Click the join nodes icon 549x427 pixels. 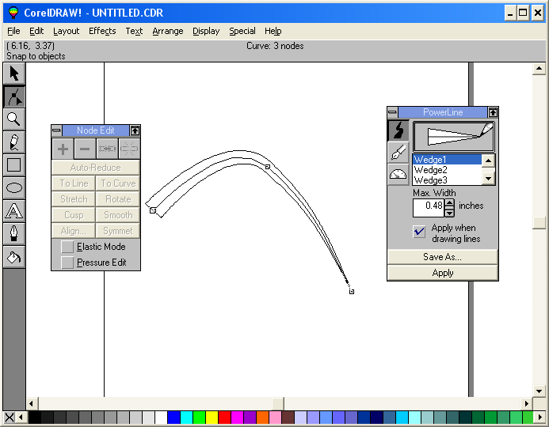pyautogui.click(x=107, y=149)
